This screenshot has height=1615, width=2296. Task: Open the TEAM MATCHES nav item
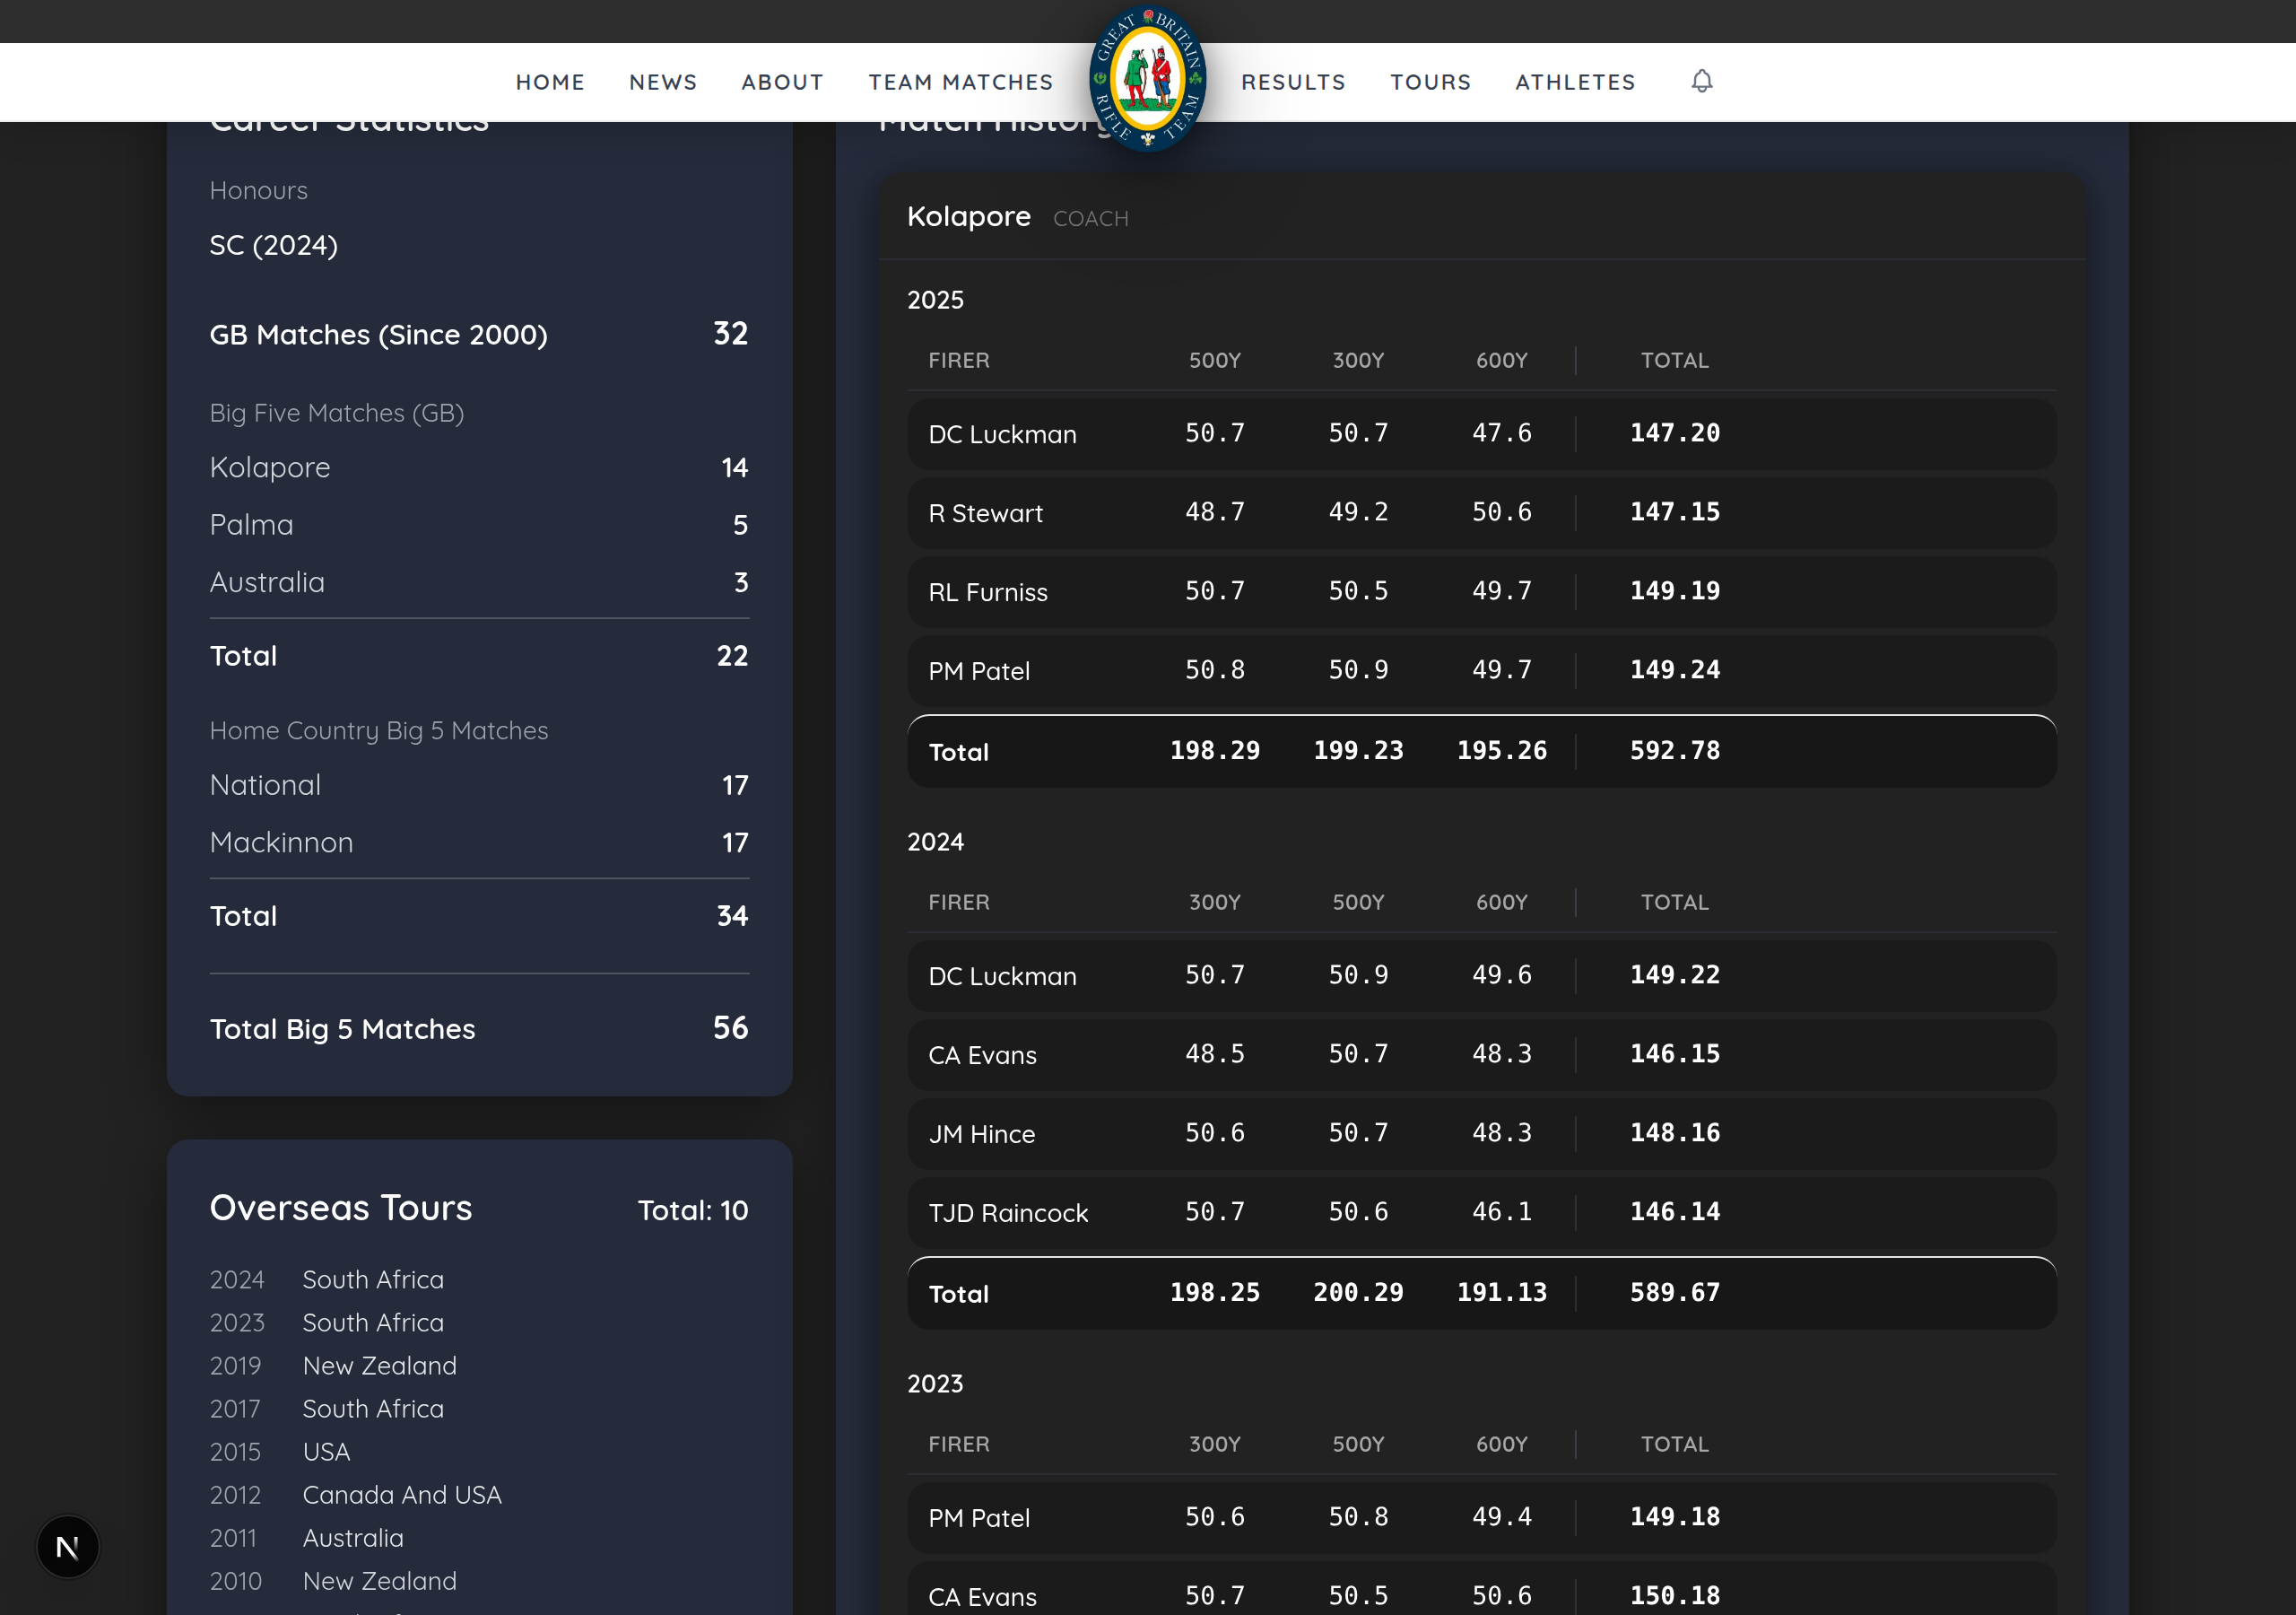[960, 82]
